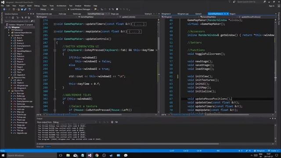Collapse the if block at line 289
The image size is (281, 158).
[x=55, y=50]
